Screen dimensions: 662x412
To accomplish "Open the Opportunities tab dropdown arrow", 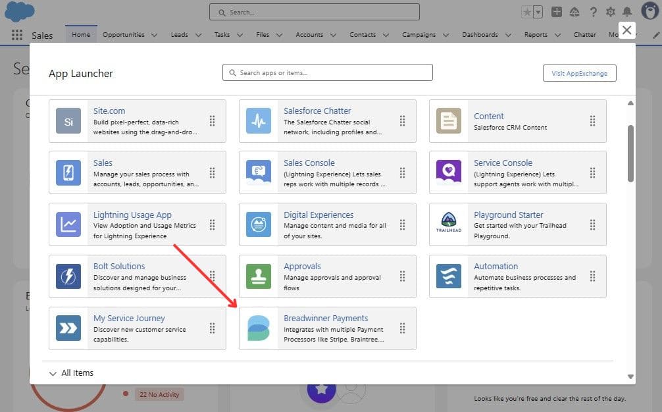I will coord(154,35).
